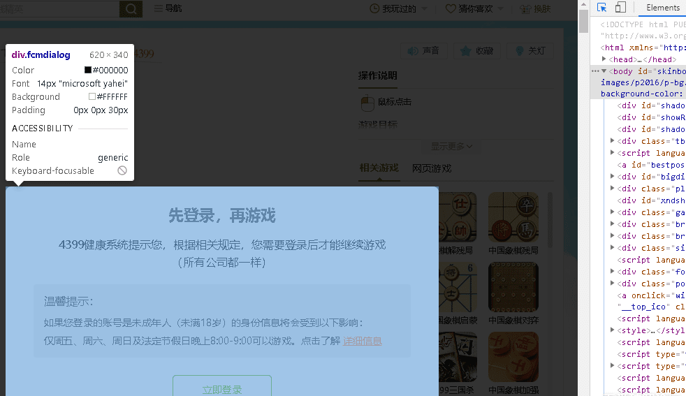Toggle lights with the 关灯 button
This screenshot has width=686, height=396.
coord(530,51)
